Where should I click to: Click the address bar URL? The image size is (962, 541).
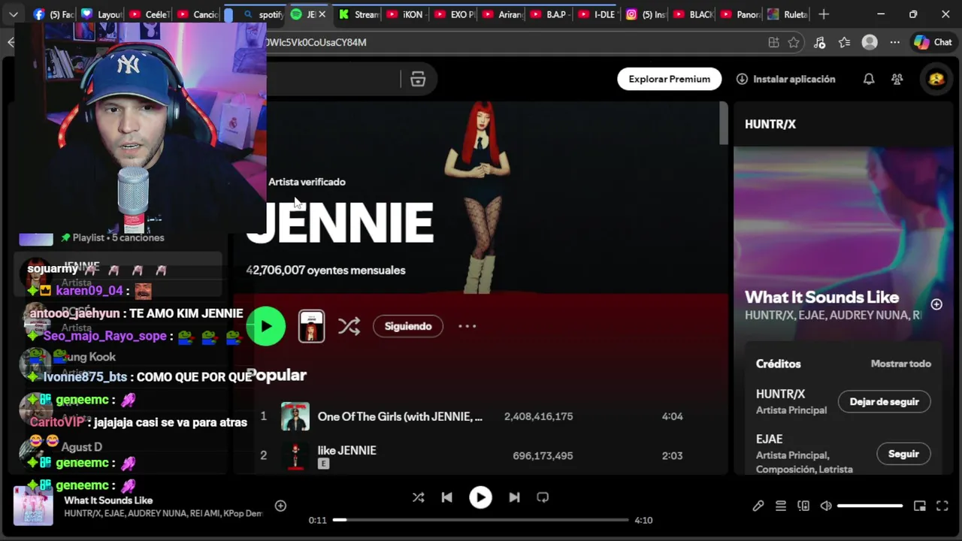point(316,43)
